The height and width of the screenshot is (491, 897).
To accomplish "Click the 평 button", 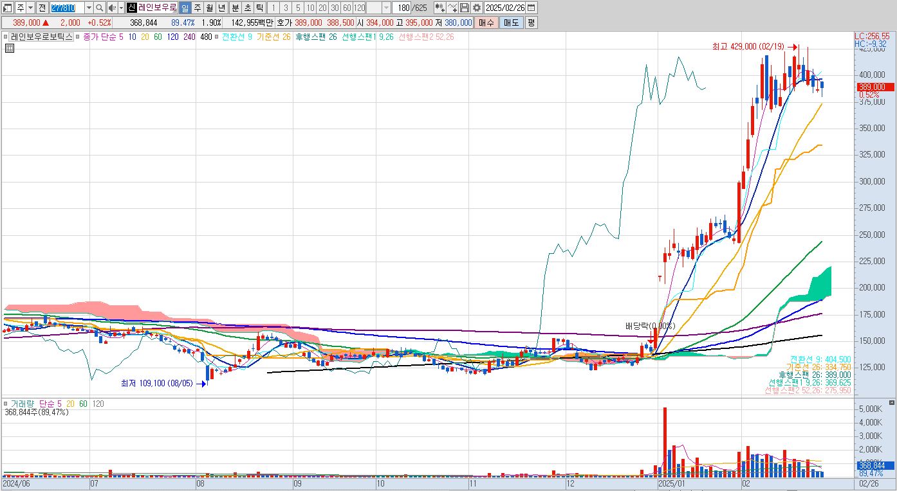I will click(531, 22).
